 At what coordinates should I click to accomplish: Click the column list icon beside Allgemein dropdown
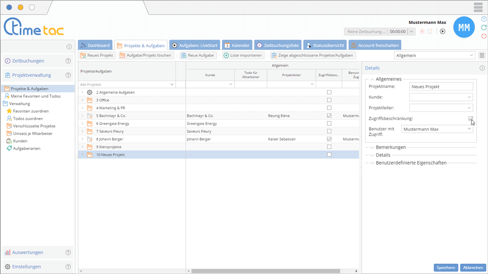click(482, 56)
